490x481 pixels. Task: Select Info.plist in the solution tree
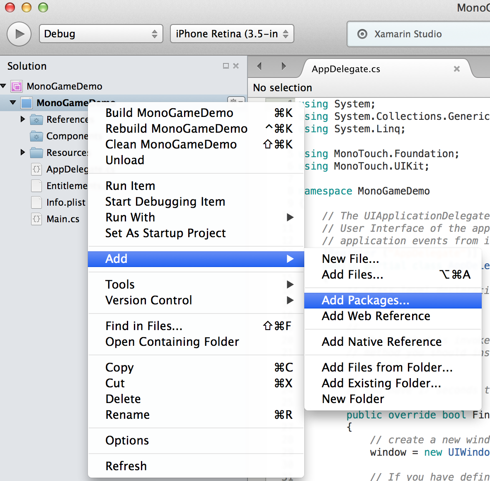click(66, 202)
